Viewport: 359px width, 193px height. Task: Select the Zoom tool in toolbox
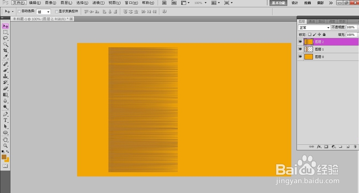5,145
